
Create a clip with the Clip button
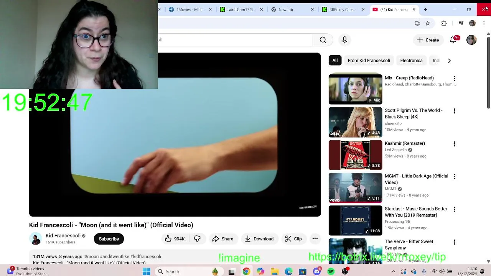click(x=293, y=239)
